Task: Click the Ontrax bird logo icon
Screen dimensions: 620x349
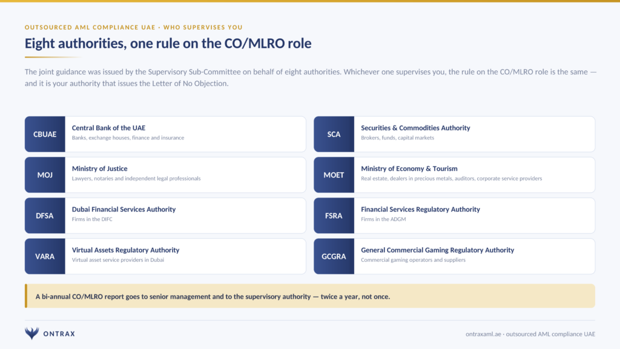Action: pyautogui.click(x=31, y=333)
